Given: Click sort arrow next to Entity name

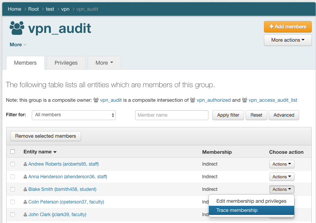Looking at the screenshot, I should tap(55, 152).
